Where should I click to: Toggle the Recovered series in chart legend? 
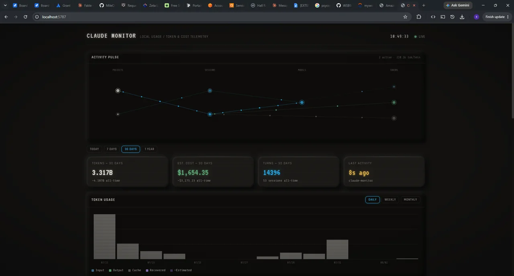(x=155, y=270)
